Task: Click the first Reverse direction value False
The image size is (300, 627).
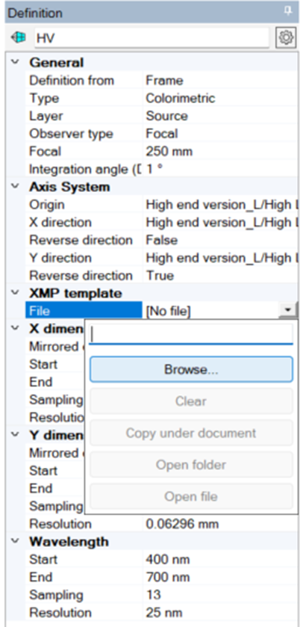Action: (x=162, y=240)
